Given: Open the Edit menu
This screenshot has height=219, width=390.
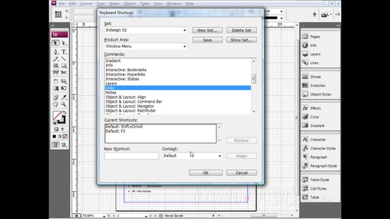Looking at the screenshot, I should [73, 4].
